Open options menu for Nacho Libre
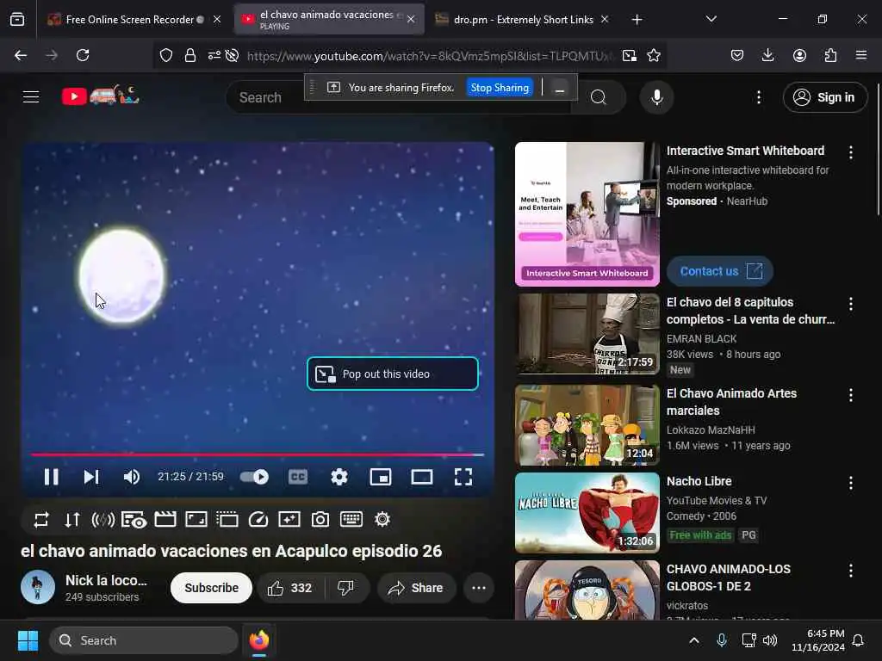Screen dimensions: 882x661 [850, 482]
